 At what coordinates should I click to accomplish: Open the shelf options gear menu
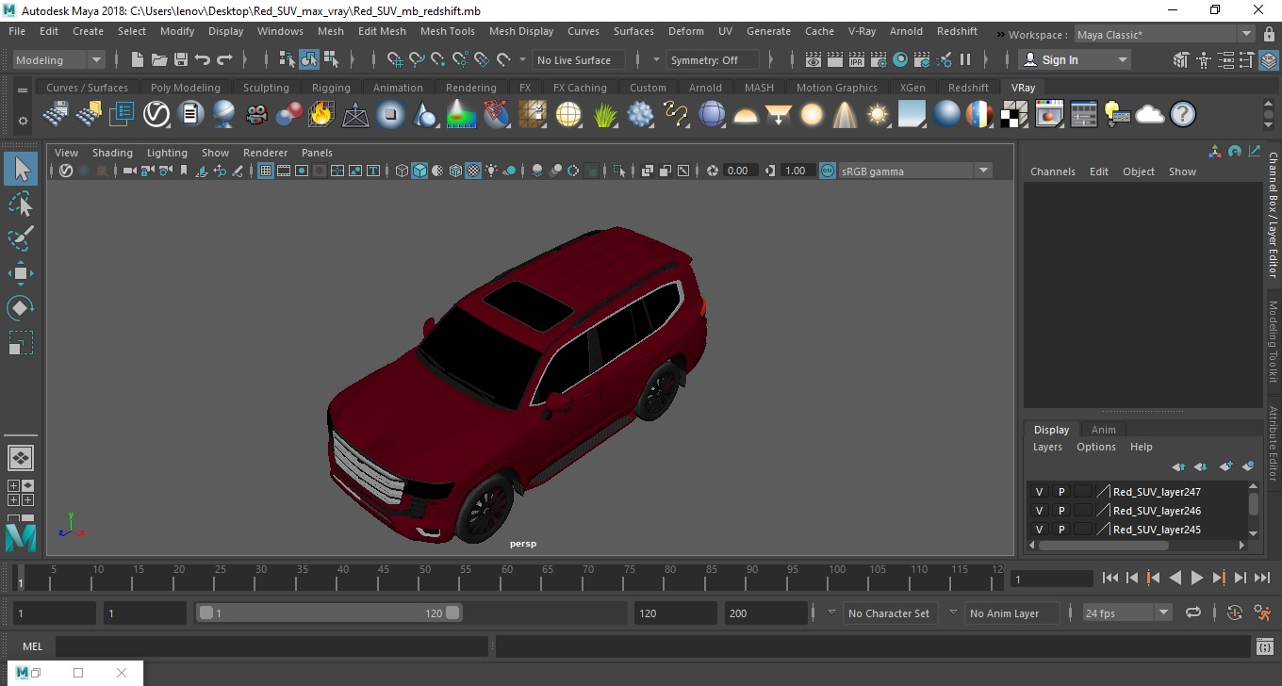point(23,121)
